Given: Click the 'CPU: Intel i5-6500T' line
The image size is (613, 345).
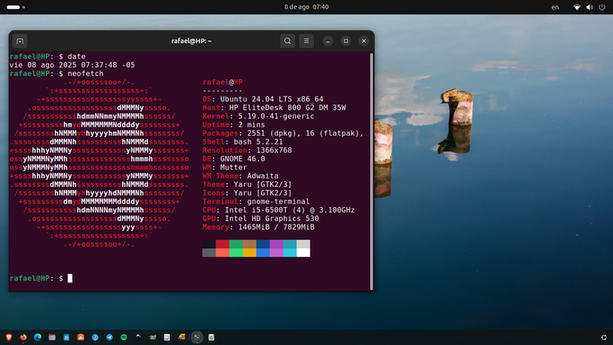Looking at the screenshot, I should tap(279, 210).
